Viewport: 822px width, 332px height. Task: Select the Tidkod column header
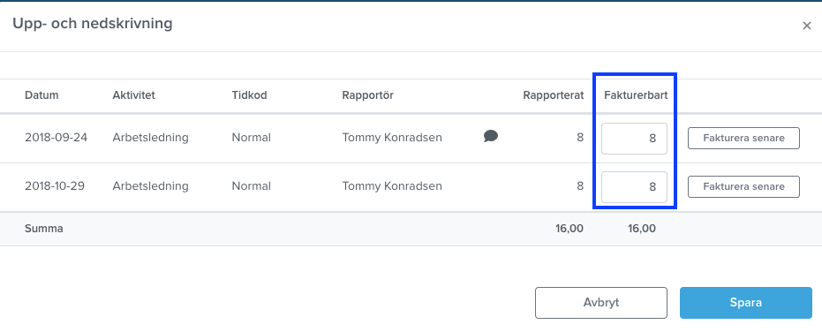250,95
